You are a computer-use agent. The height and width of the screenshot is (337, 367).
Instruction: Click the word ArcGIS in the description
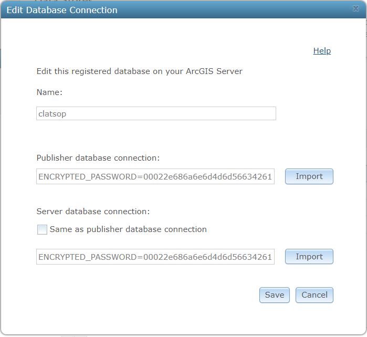tap(200, 71)
